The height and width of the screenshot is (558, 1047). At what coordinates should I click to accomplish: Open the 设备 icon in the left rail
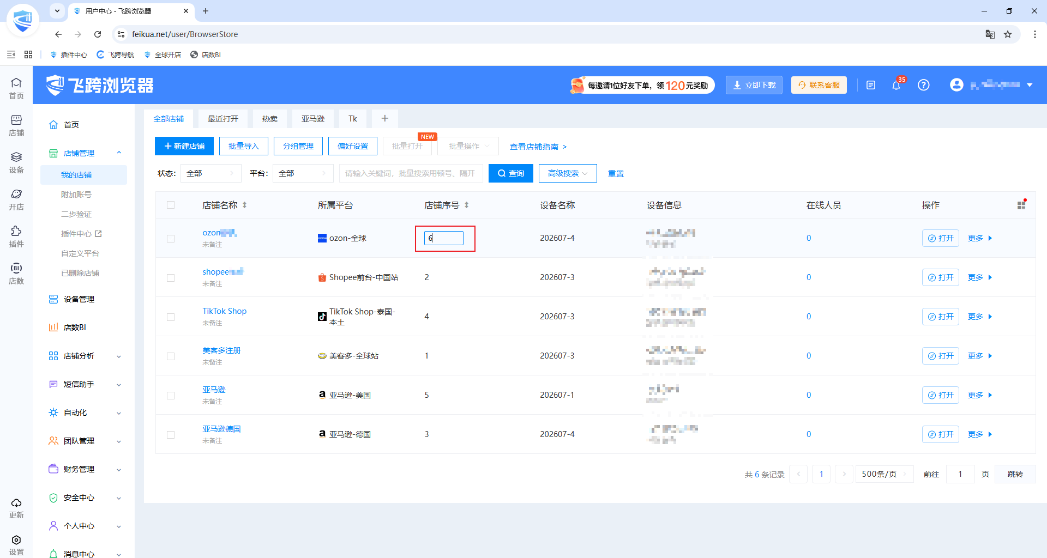[x=16, y=162]
